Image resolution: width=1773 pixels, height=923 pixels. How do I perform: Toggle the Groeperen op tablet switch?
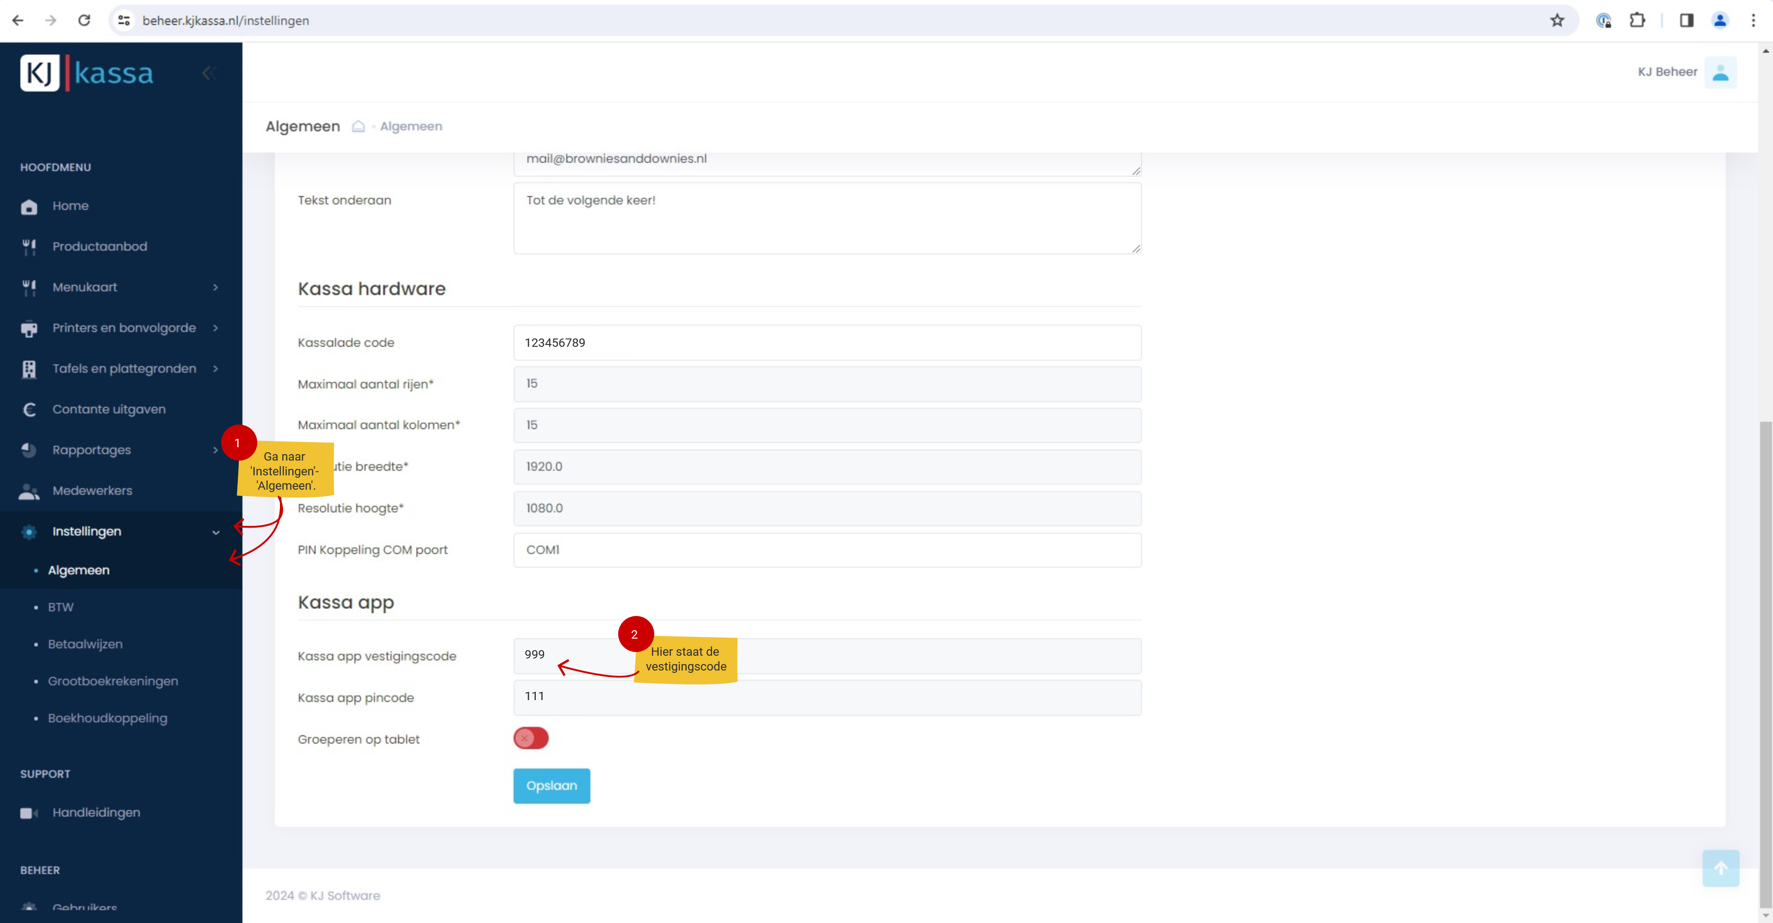point(531,738)
